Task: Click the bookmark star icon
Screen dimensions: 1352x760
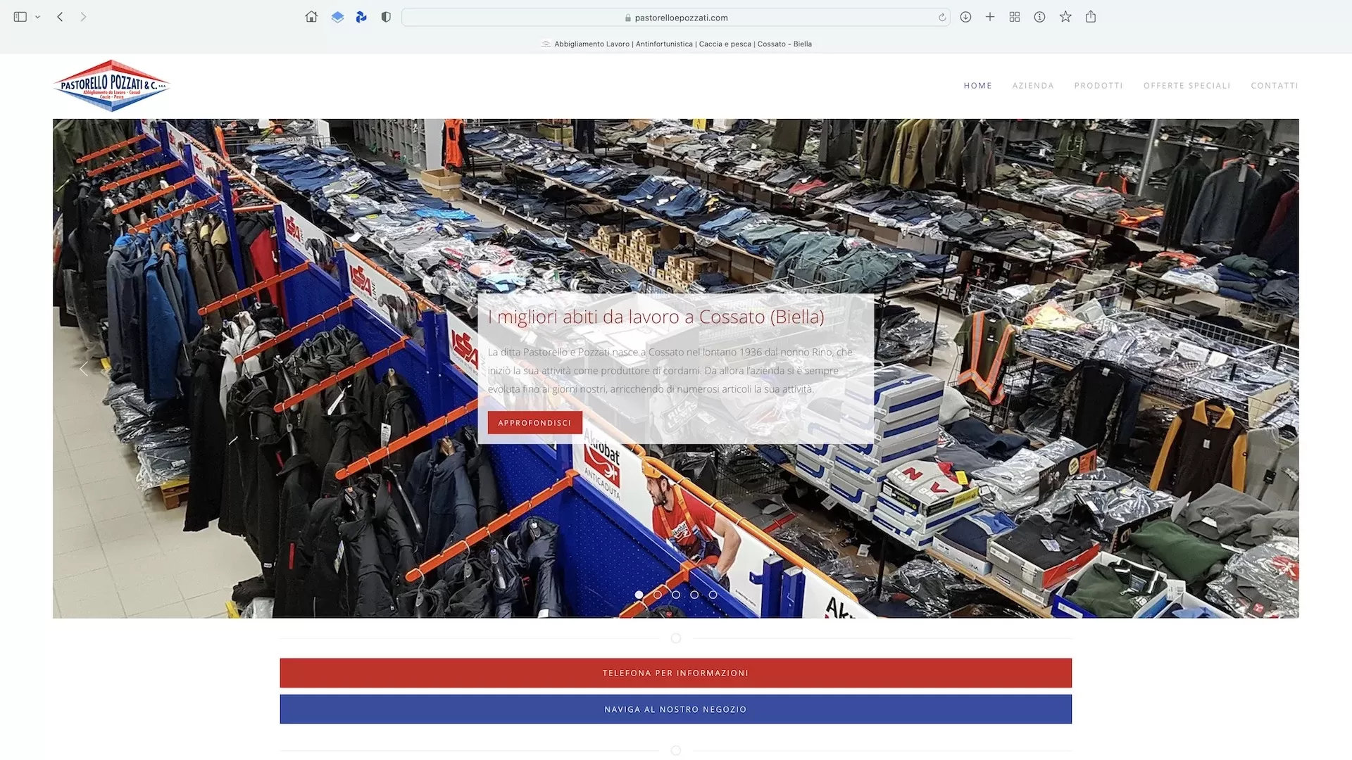Action: pos(1065,17)
